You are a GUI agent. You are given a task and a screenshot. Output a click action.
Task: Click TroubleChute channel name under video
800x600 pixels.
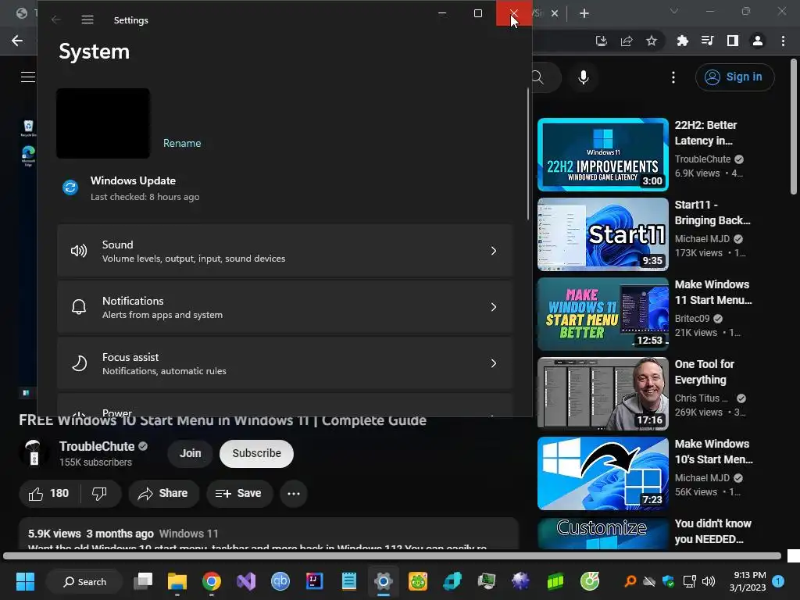point(97,446)
